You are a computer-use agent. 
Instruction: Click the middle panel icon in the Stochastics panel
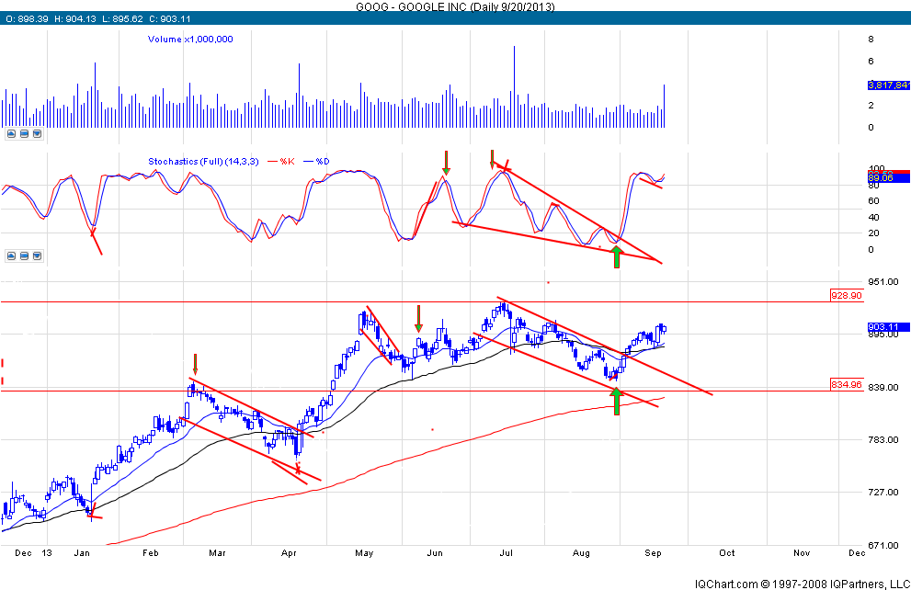click(x=24, y=255)
